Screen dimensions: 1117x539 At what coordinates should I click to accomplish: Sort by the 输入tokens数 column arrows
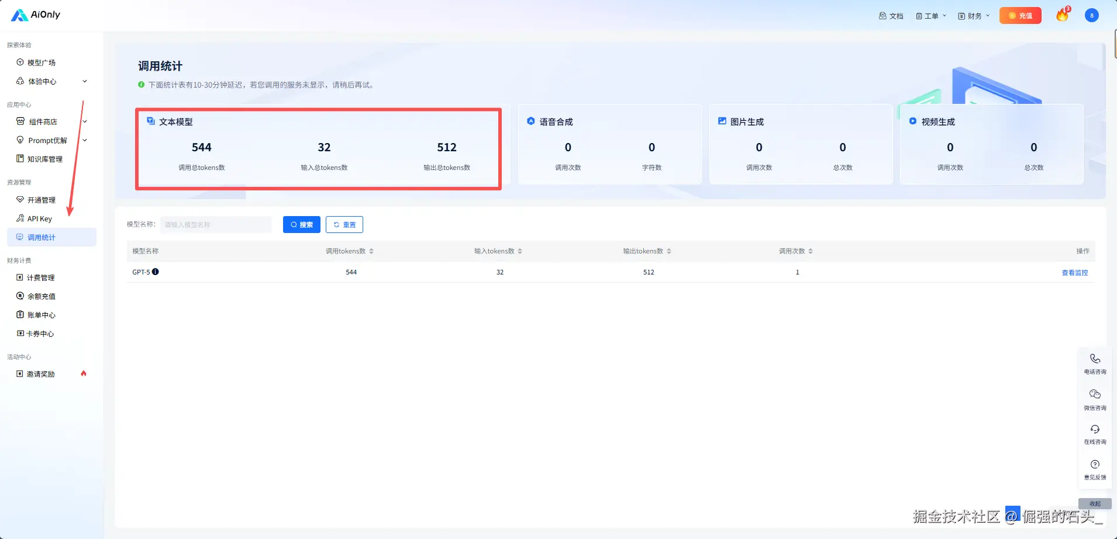tap(520, 251)
